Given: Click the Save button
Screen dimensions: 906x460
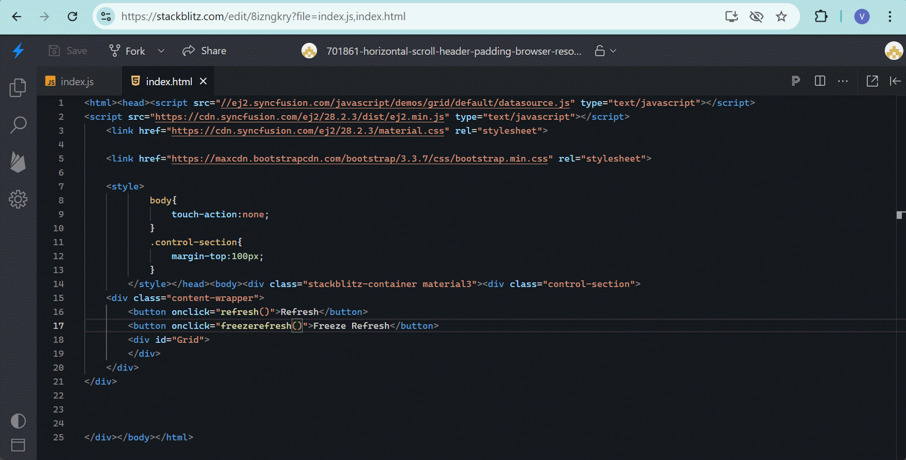Looking at the screenshot, I should [68, 51].
